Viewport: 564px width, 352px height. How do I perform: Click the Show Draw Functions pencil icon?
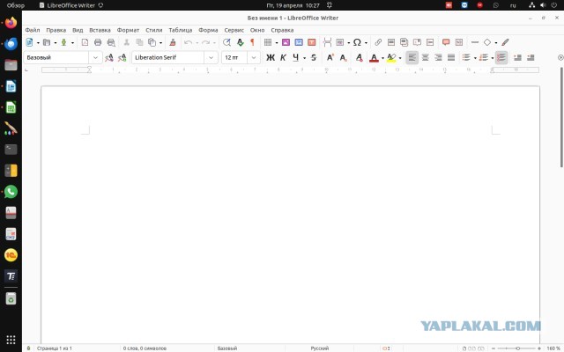point(505,42)
